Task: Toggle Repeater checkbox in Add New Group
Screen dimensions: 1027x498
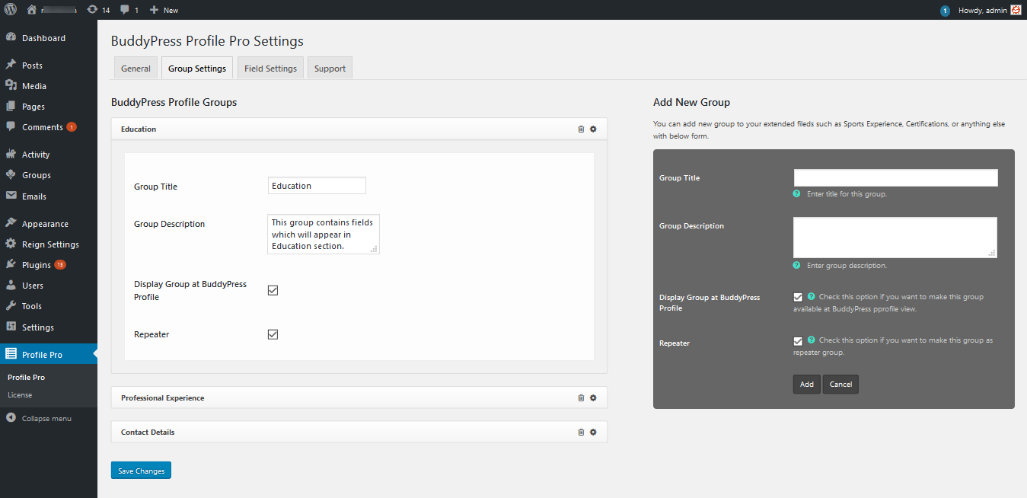Action: (x=798, y=341)
